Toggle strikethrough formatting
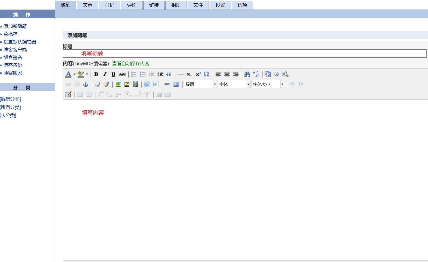This screenshot has height=262, width=428. click(122, 74)
